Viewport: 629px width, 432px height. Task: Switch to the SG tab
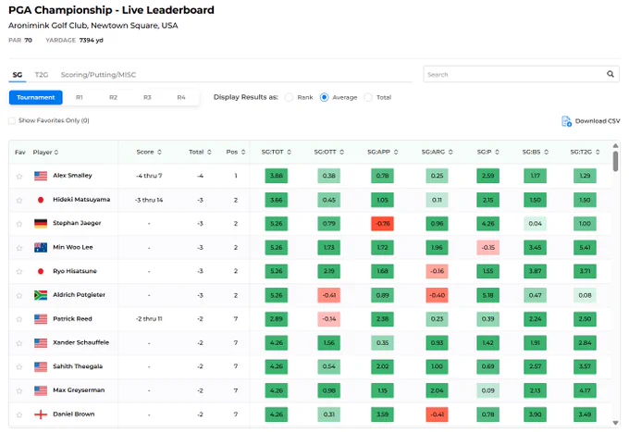18,75
